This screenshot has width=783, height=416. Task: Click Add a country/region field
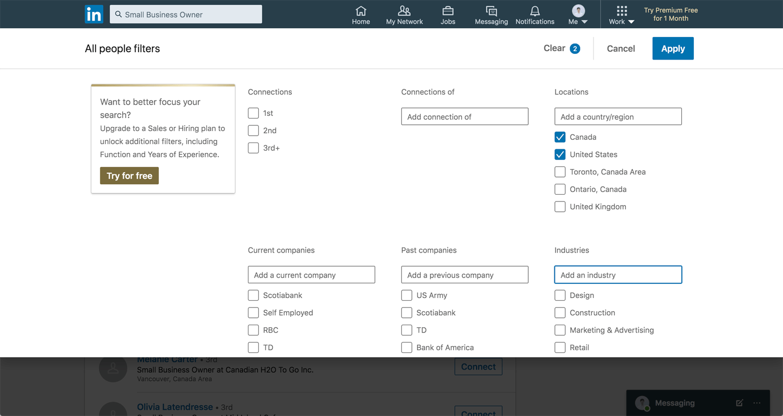coord(618,116)
